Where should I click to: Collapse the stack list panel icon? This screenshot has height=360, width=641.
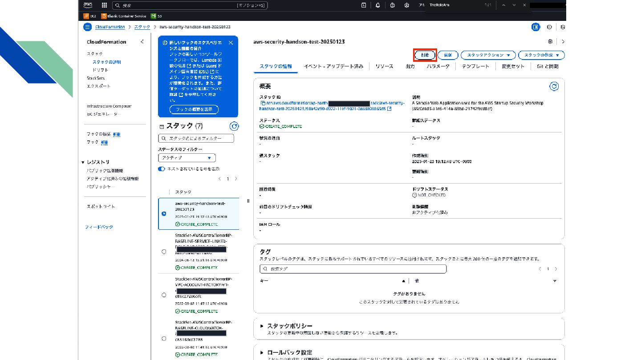162,127
